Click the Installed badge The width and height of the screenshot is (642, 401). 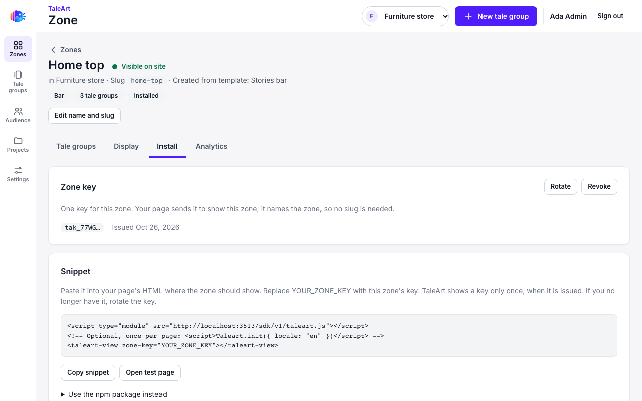(x=146, y=96)
